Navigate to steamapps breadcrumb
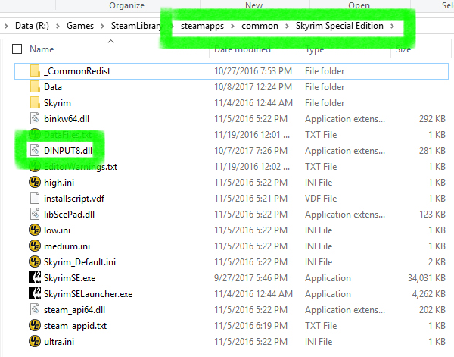Image resolution: width=454 pixels, height=357 pixels. coord(202,26)
